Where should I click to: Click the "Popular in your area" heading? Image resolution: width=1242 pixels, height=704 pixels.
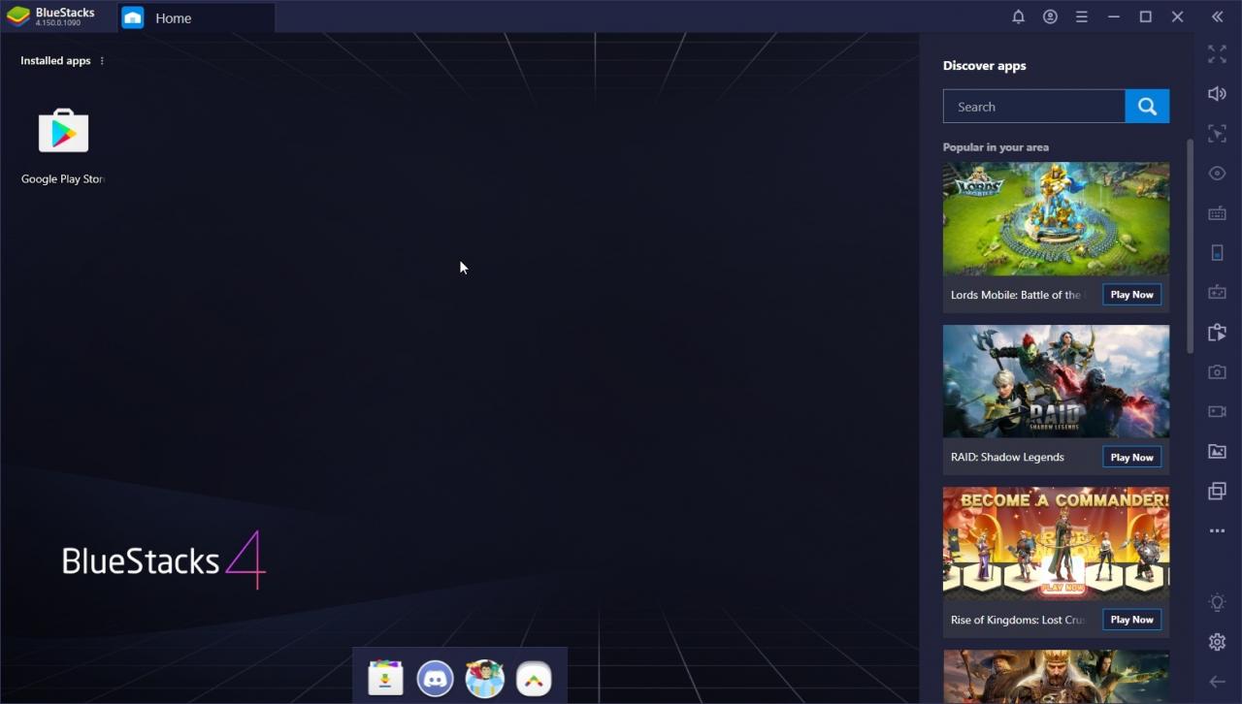(996, 147)
